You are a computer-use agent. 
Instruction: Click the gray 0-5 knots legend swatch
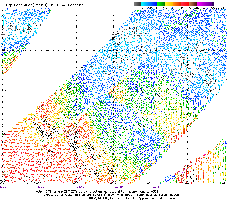(137, 4)
